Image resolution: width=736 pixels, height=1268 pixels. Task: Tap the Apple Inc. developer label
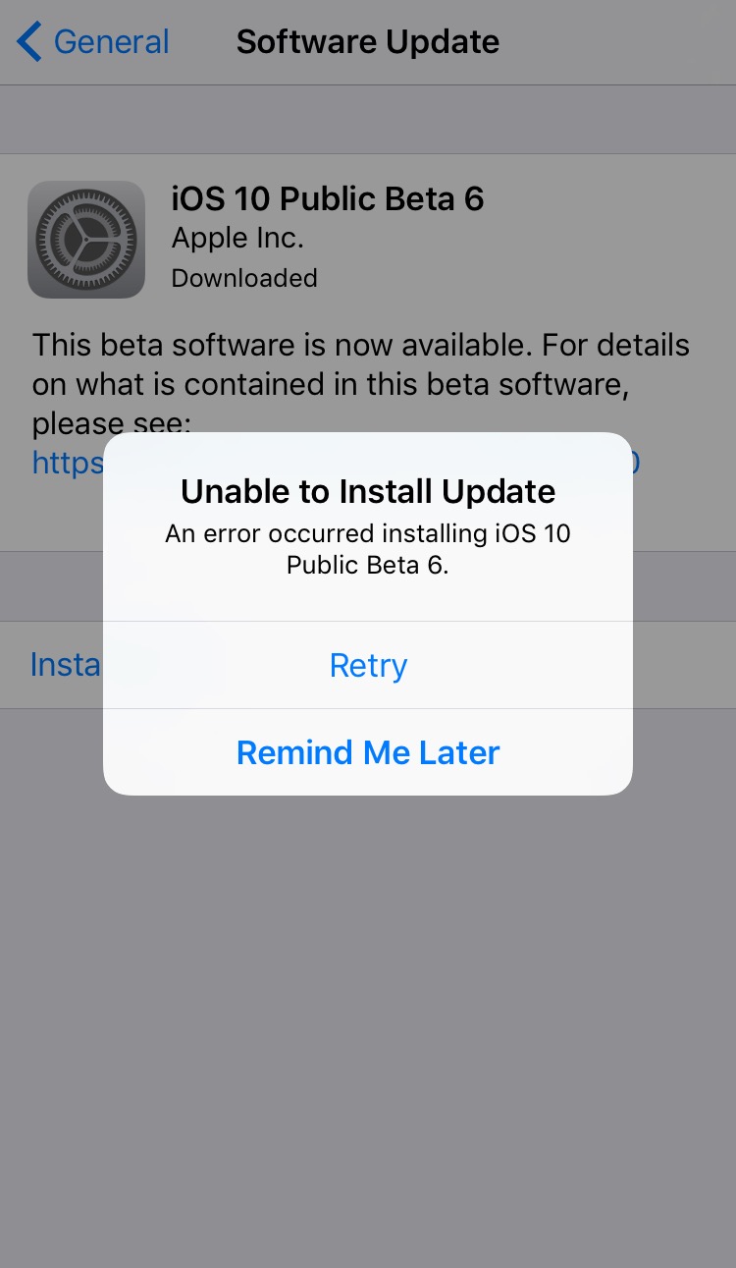[x=237, y=239]
